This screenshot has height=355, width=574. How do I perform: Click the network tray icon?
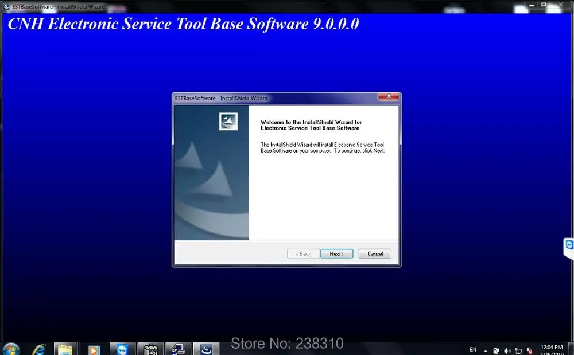point(518,351)
